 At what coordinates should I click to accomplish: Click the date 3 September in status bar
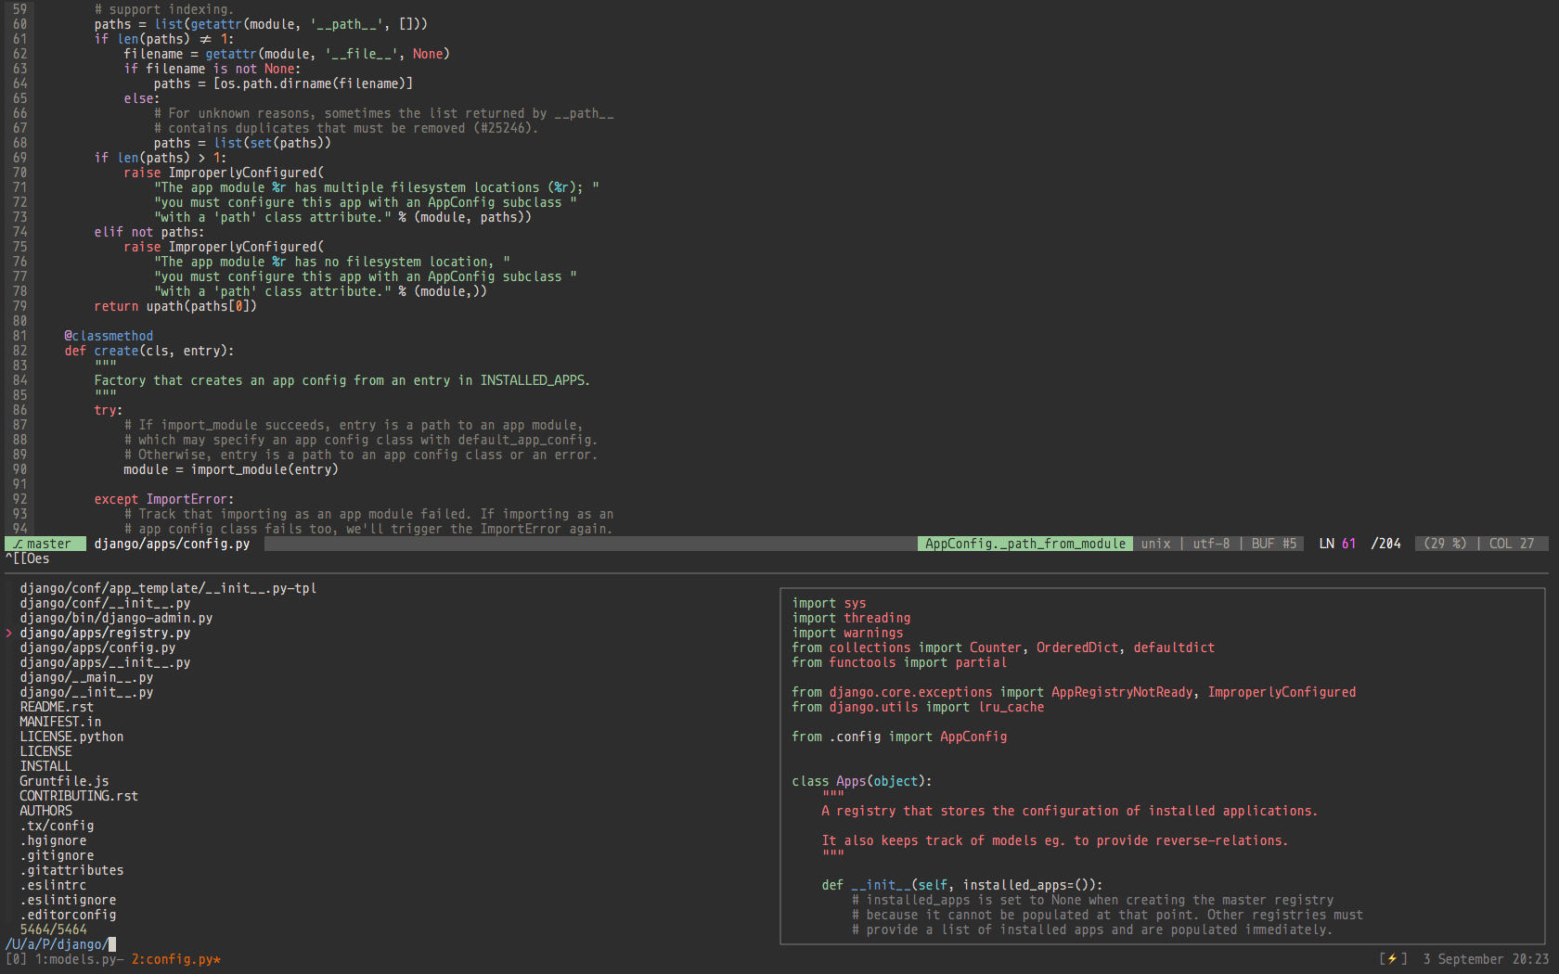(1463, 959)
